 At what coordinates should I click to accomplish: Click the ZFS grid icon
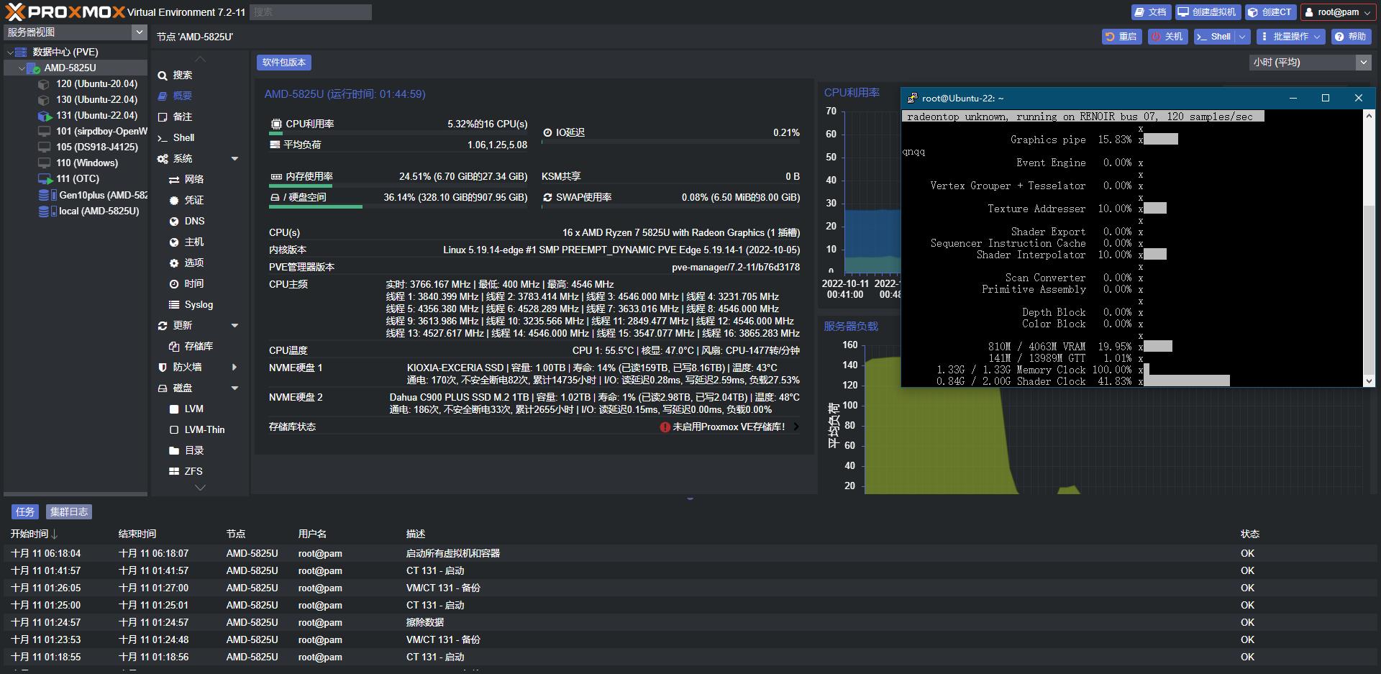tap(174, 472)
